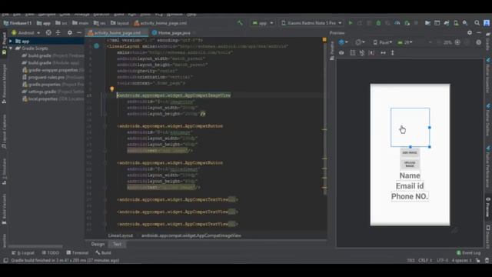Select the activity_home_page.xml editor tab
The image size is (492, 277).
coord(117,32)
